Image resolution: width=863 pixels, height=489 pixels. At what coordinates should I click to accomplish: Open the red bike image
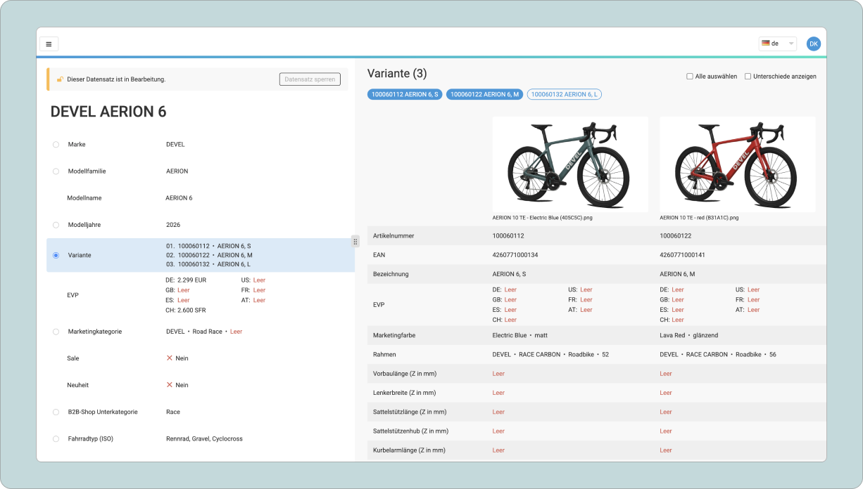coord(738,164)
